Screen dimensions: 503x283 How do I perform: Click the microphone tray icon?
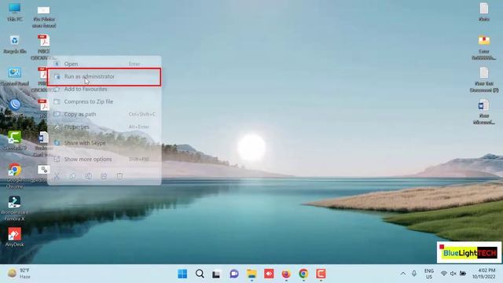pyautogui.click(x=414, y=274)
